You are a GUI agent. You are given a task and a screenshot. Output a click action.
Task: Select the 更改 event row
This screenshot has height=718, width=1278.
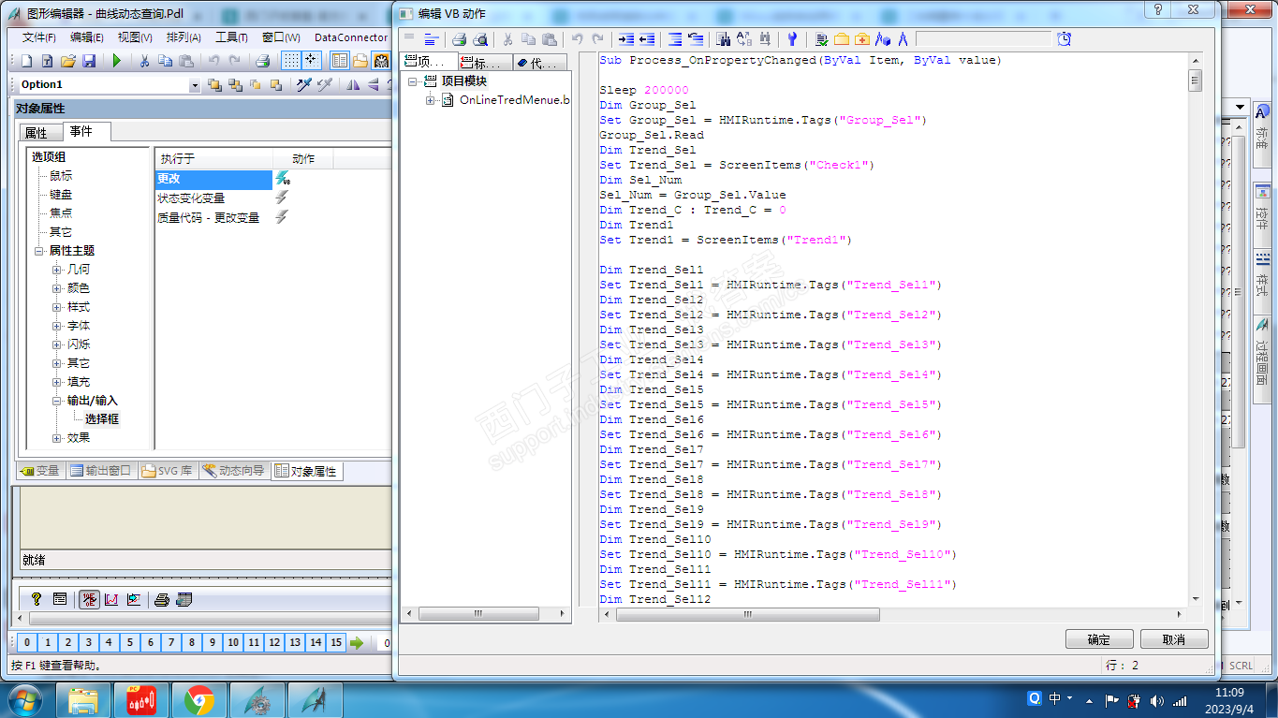213,179
